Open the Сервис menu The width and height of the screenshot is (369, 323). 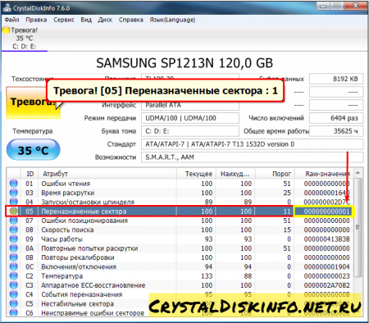pyautogui.click(x=64, y=20)
